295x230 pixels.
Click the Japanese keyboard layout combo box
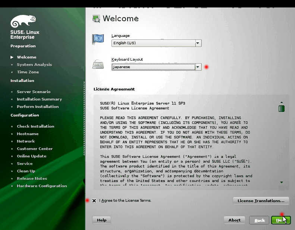click(156, 67)
